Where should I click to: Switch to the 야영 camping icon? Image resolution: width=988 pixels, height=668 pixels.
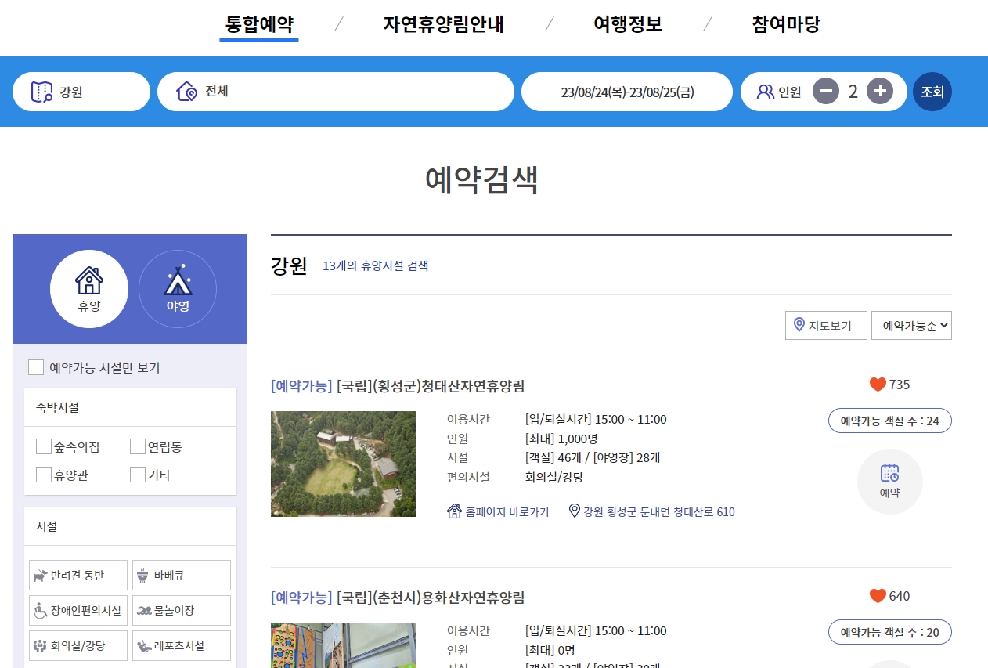click(x=178, y=288)
